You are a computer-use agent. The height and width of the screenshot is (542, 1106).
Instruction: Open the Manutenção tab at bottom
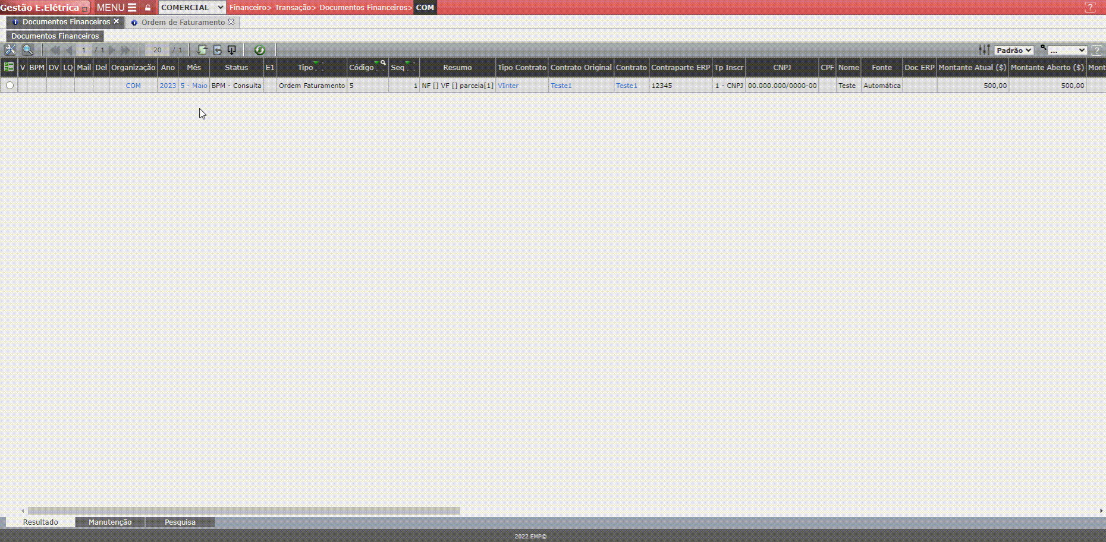click(110, 522)
